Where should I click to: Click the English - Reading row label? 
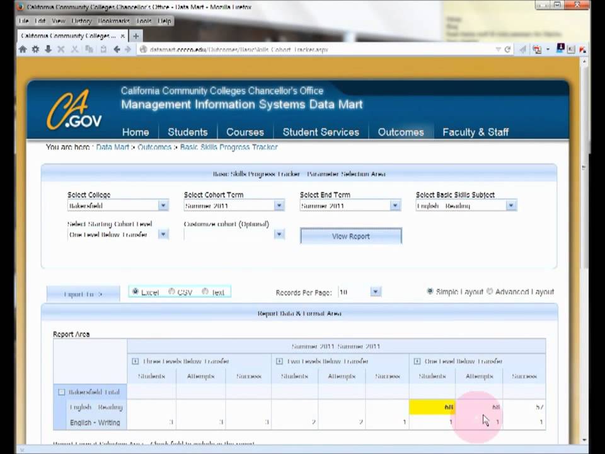coord(96,407)
